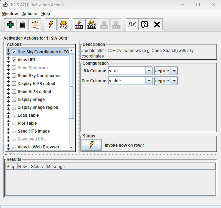This screenshot has width=221, height=208.
Task: Click the Row column header in Results
Action: point(24,167)
